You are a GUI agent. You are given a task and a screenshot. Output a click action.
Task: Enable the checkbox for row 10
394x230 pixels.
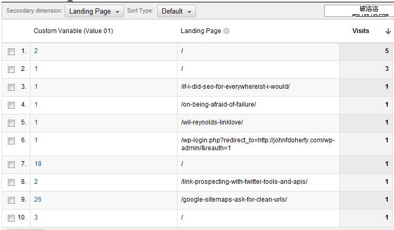point(12,218)
